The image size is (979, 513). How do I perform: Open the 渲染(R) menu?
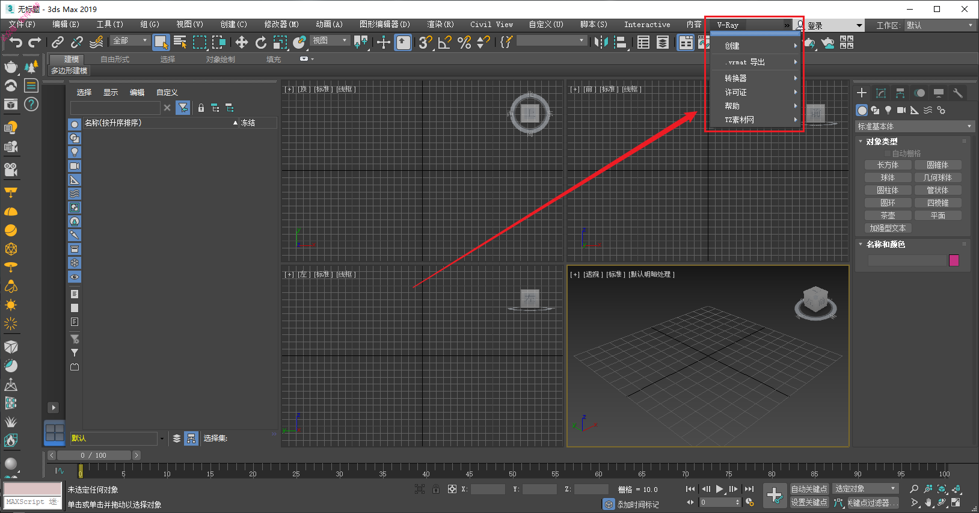440,25
